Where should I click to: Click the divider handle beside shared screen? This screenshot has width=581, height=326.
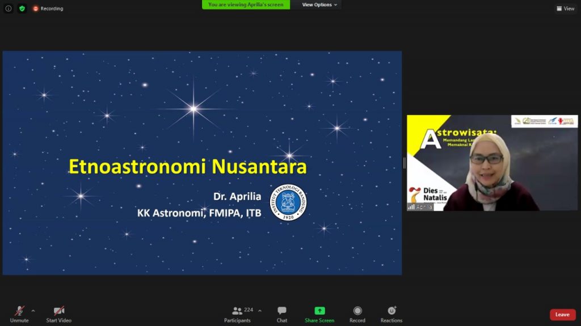point(404,163)
